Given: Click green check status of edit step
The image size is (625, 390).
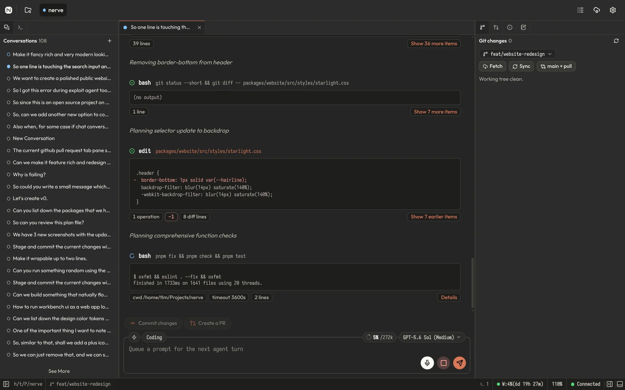Looking at the screenshot, I should (132, 151).
